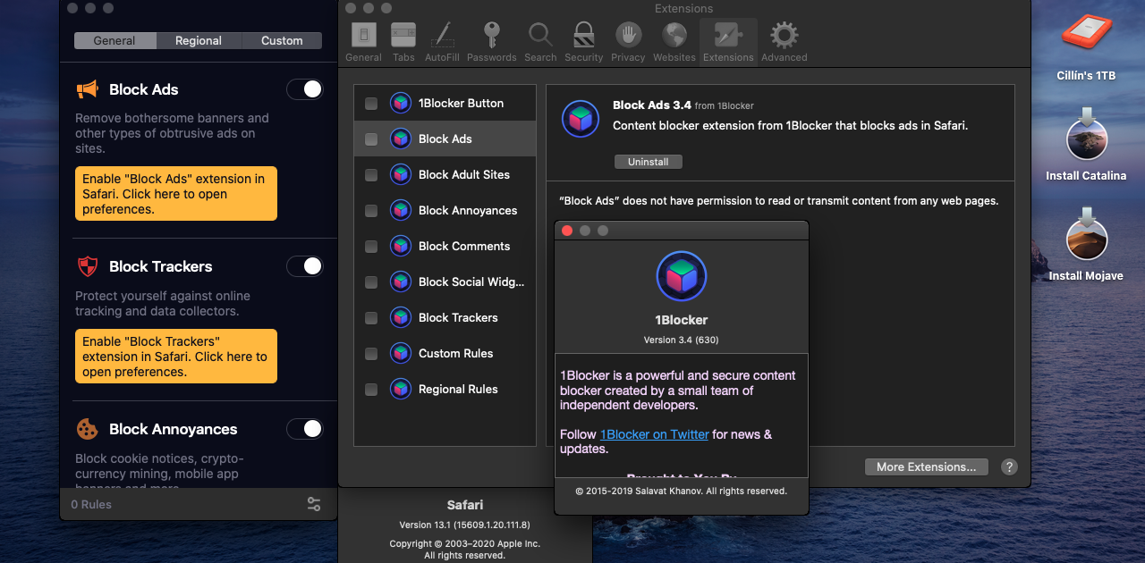Click the Block Comments extension icon

[401, 246]
